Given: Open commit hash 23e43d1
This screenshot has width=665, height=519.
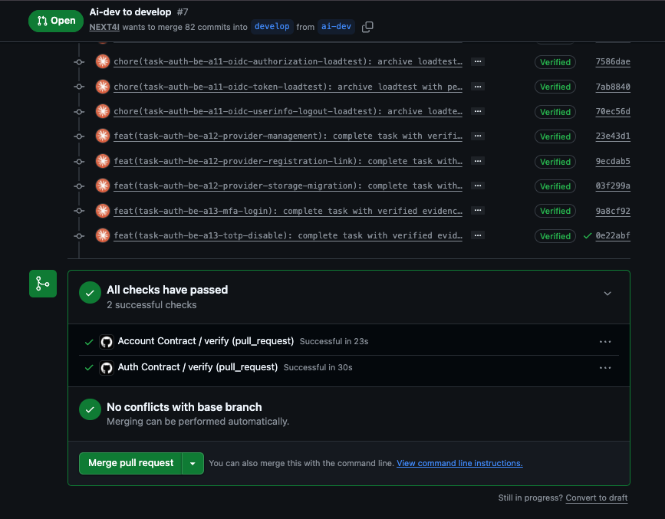Looking at the screenshot, I should [x=613, y=136].
